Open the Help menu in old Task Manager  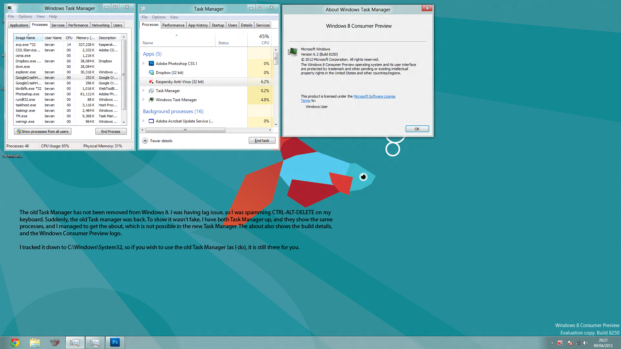pos(53,16)
